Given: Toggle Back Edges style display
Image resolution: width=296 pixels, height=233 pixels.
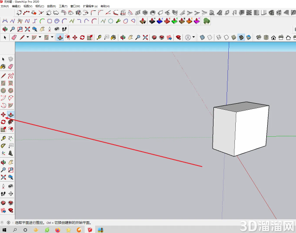Looking at the screenshot, I should [210, 37].
